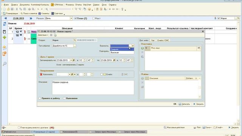242x136 pixels.
Task: Click the sidebar magnifier icon
Action: 5,64
